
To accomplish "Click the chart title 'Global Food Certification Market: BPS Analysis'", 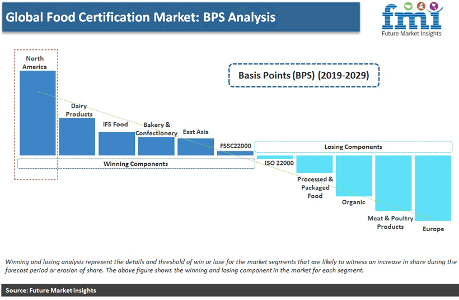I will tap(140, 17).
